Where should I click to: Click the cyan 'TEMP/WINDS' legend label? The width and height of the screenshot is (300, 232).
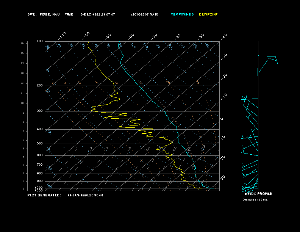tap(182, 14)
